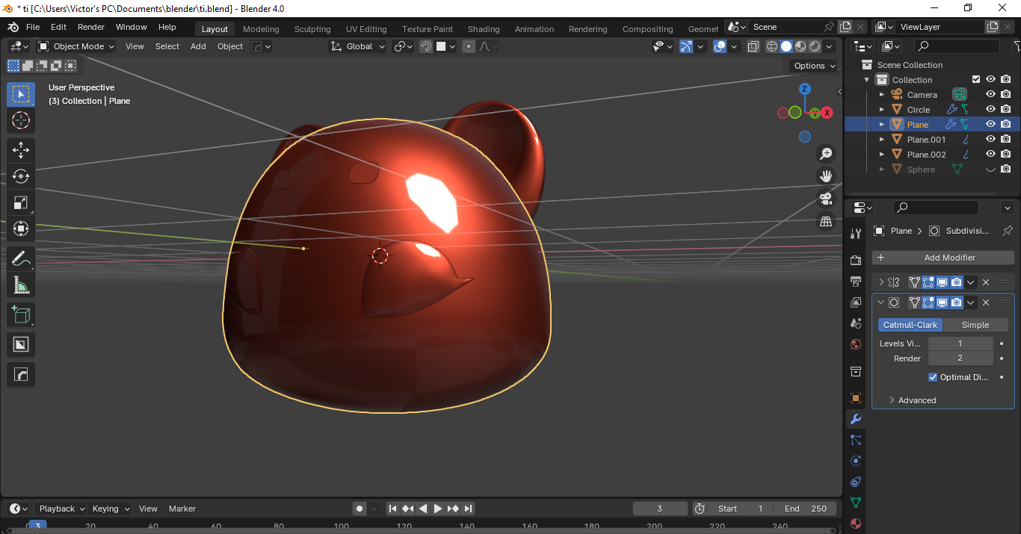1021x534 pixels.
Task: Activate the Transform tool
Action: coord(21,229)
